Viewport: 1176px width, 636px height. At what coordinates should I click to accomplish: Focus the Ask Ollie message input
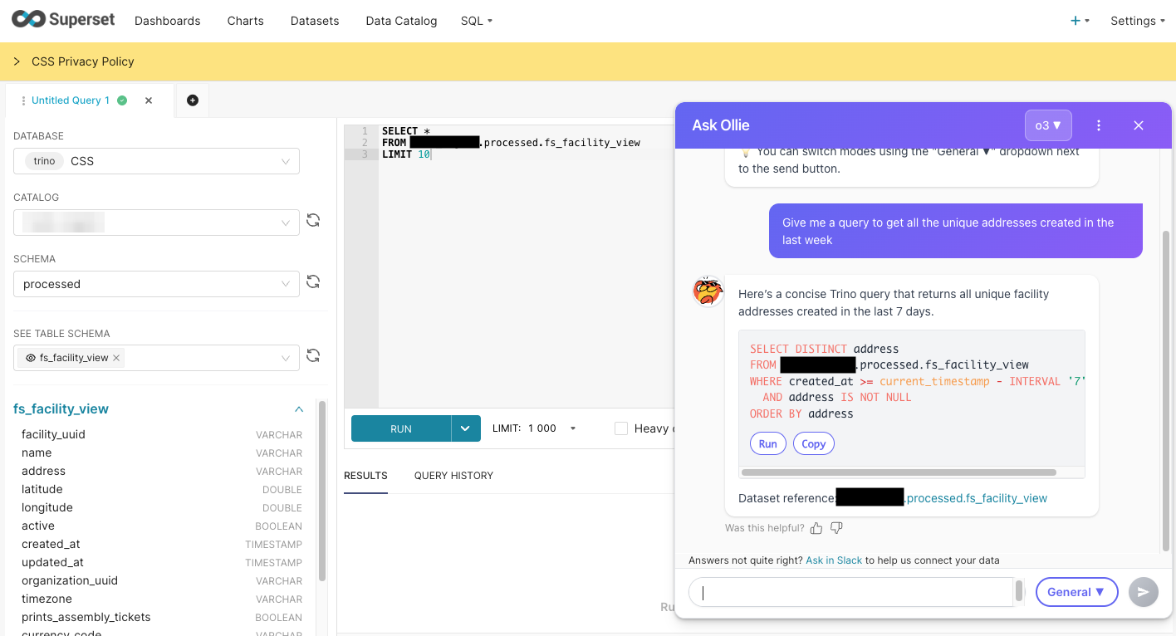point(850,592)
